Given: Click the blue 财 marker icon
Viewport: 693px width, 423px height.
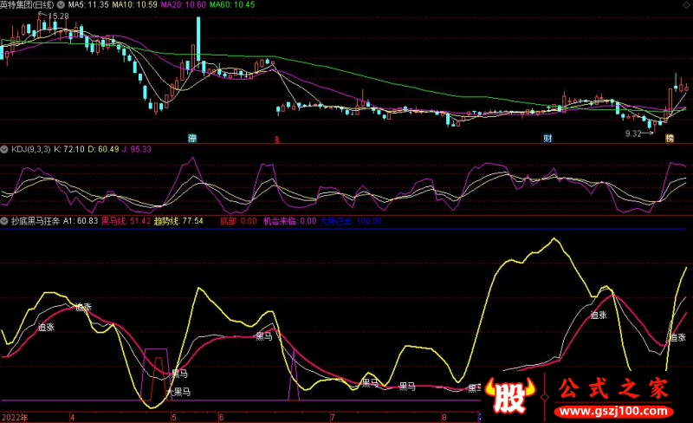Looking at the screenshot, I should click(x=548, y=138).
